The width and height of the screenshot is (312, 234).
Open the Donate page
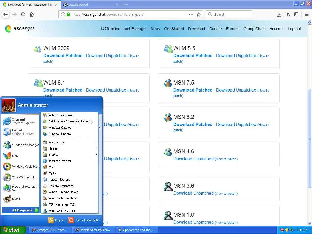216,29
